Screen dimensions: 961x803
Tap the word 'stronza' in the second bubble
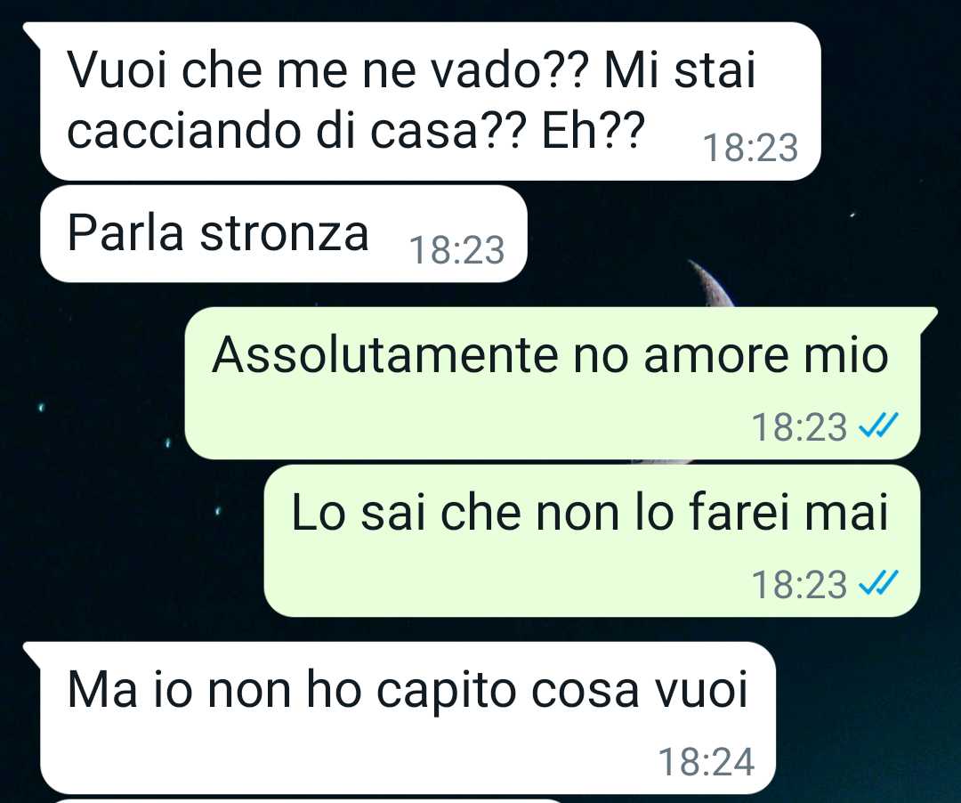284,233
